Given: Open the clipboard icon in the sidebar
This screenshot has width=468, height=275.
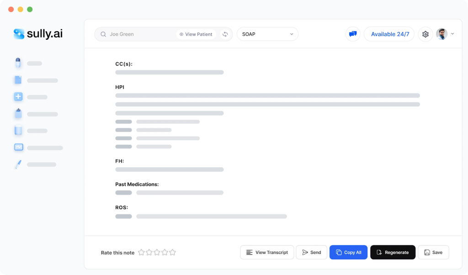Looking at the screenshot, I should click(18, 114).
